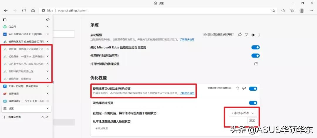Toggle the 启动增强 switch
This screenshot has width=317, height=138.
256,35
